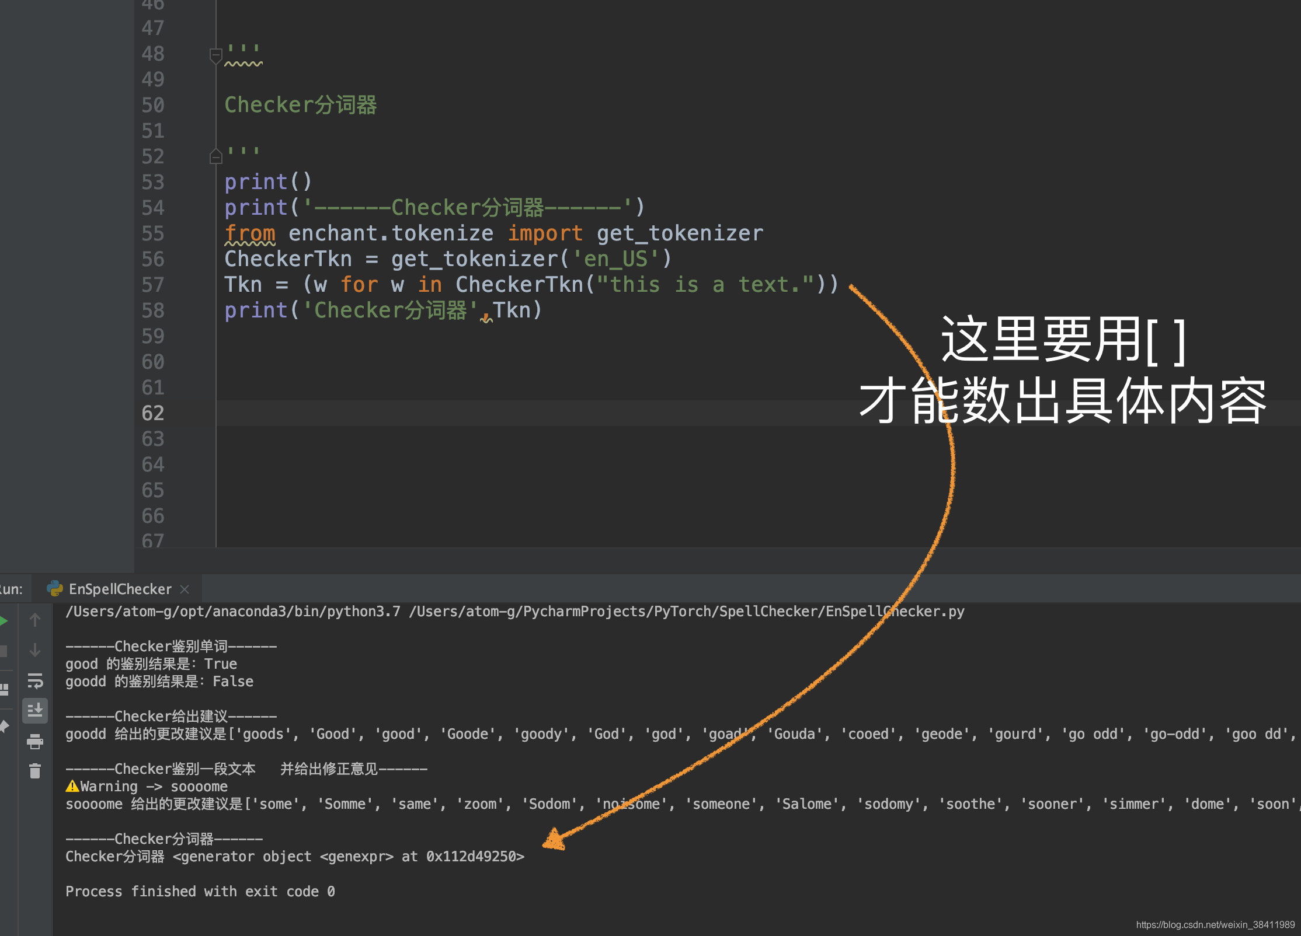Viewport: 1301px width, 936px height.
Task: Rerun EnSpellChecker with the green play icon
Action: pyautogui.click(x=3, y=620)
